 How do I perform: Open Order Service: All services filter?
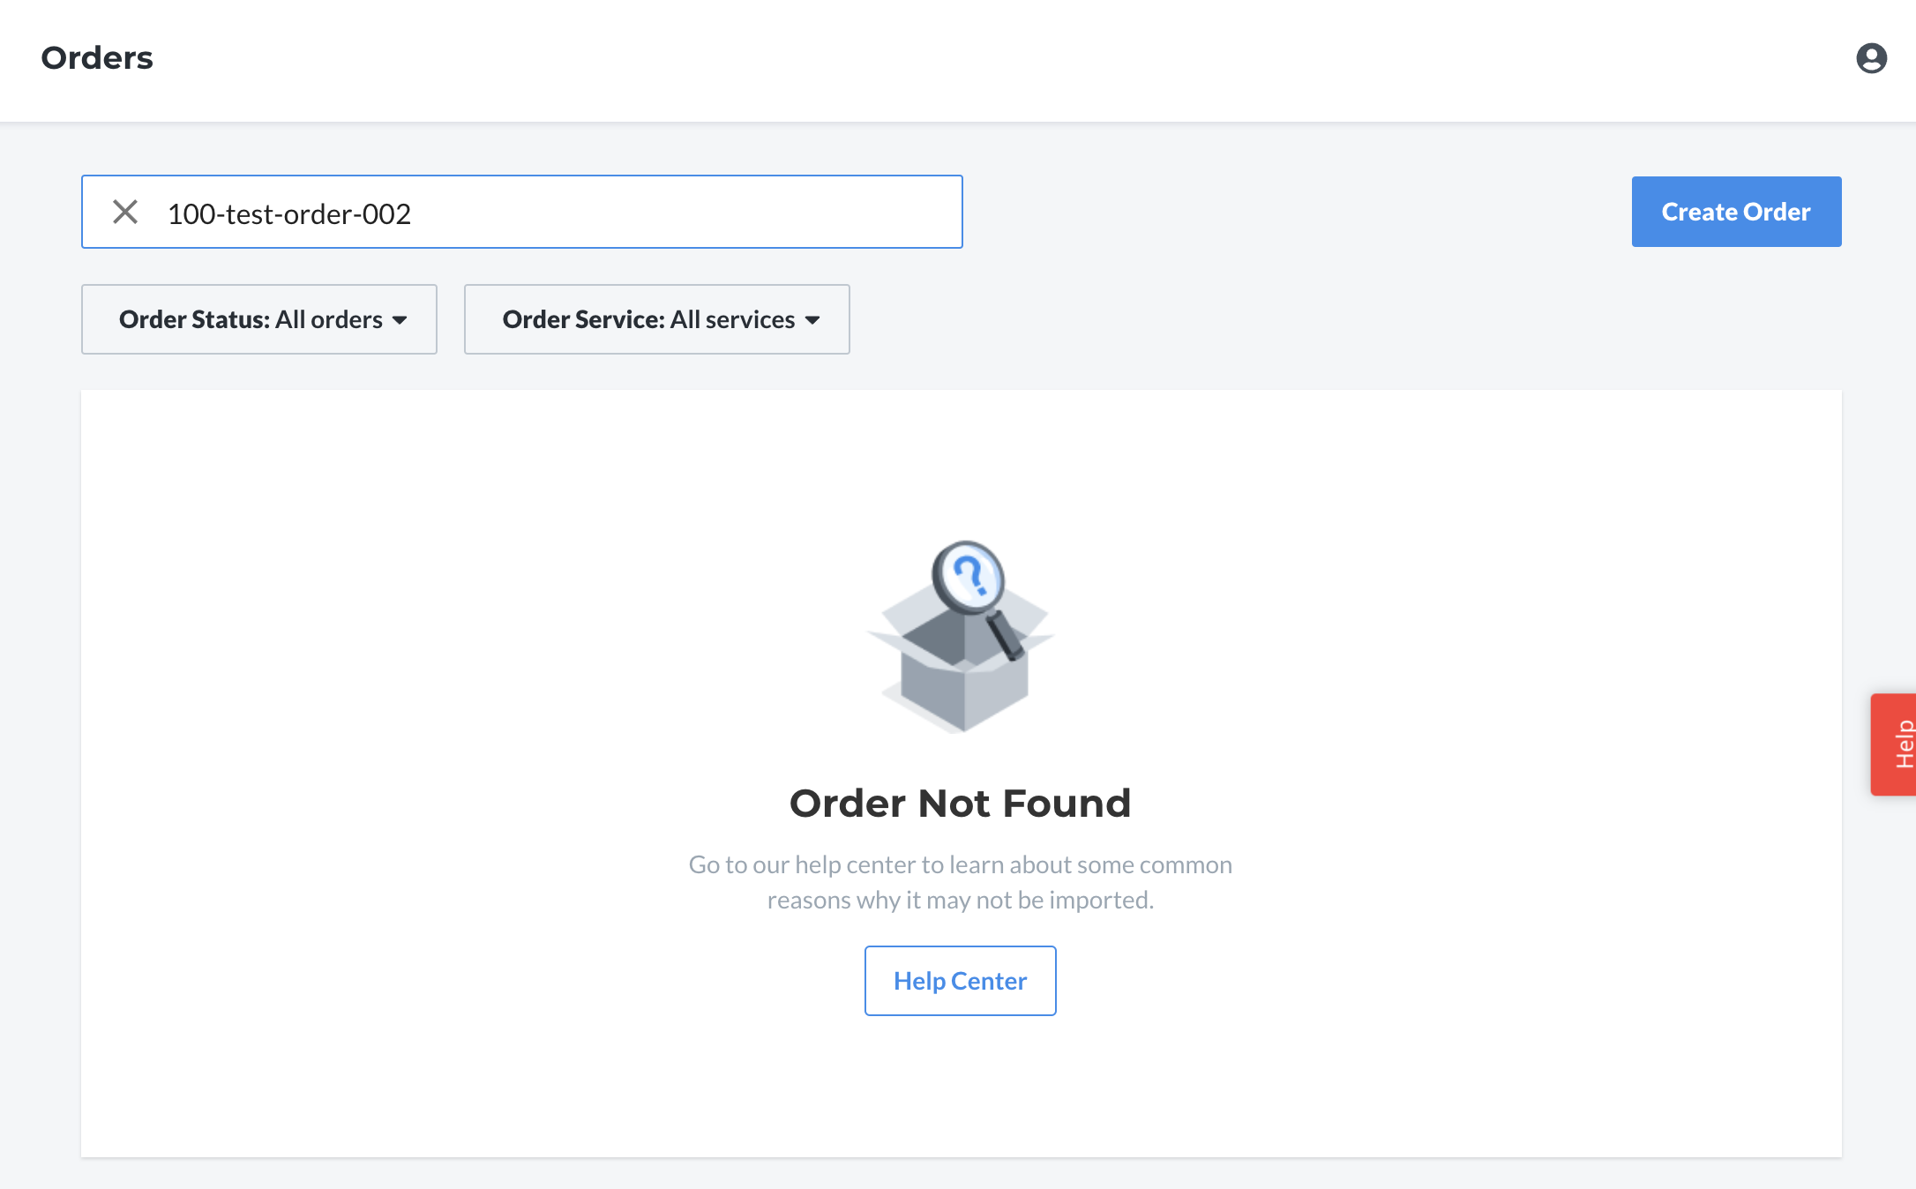tap(657, 319)
